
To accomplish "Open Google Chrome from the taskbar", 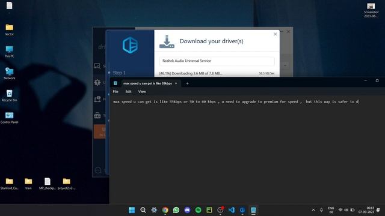I will click(165, 210).
